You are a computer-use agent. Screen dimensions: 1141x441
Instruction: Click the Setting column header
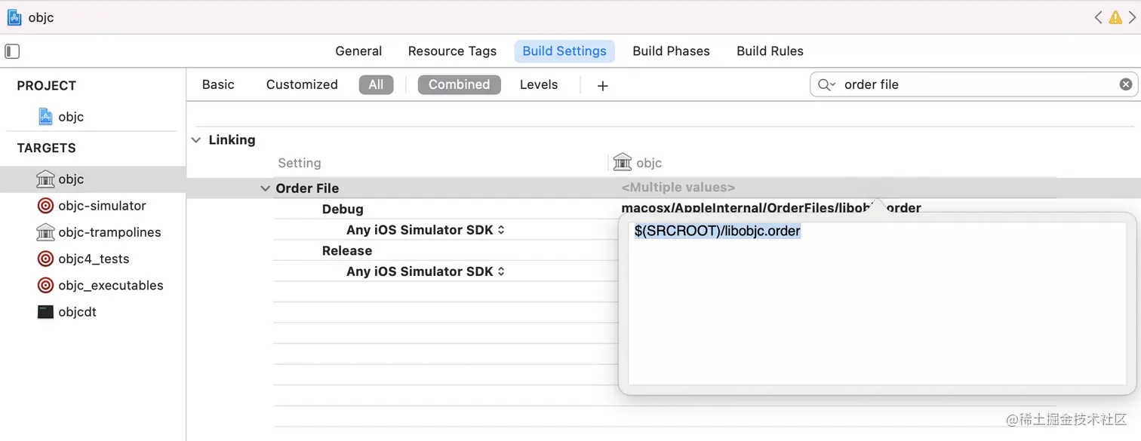coord(300,163)
